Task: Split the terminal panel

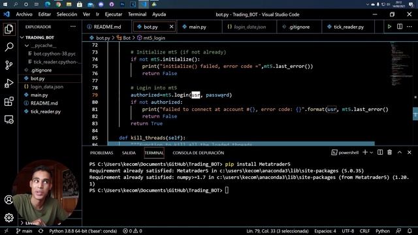Action: tap(380, 152)
